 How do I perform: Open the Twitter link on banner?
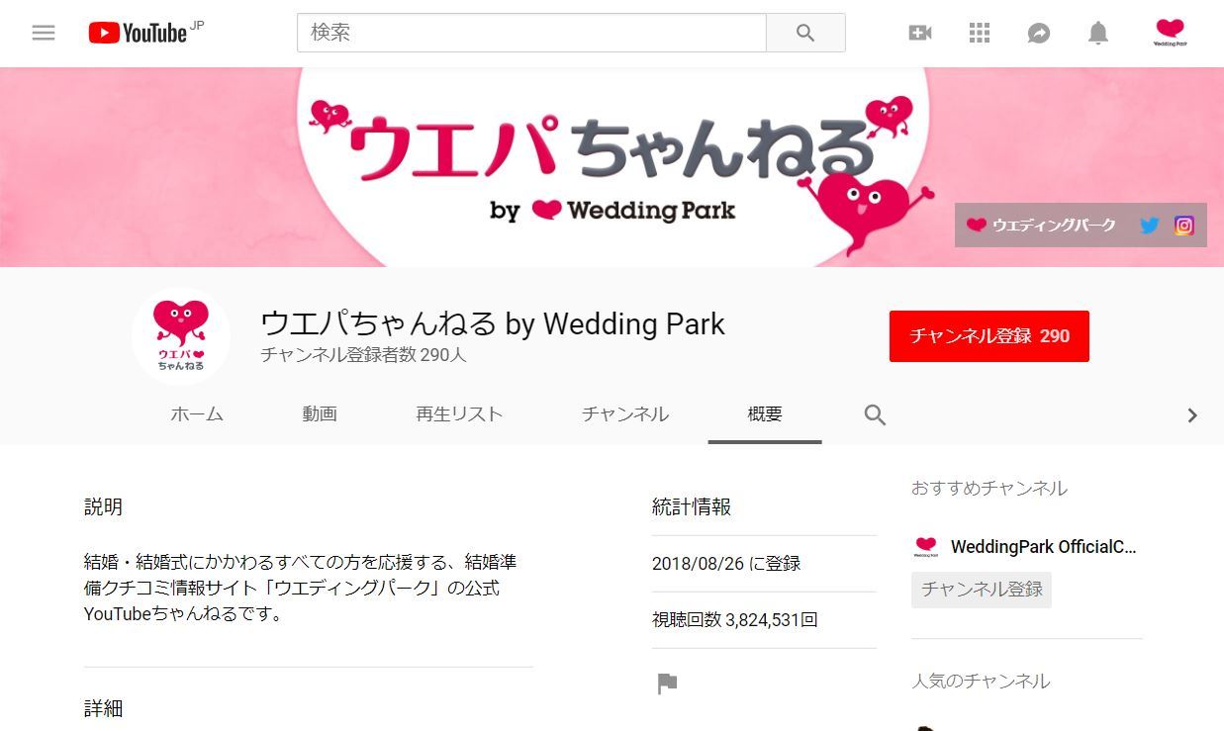click(x=1149, y=226)
